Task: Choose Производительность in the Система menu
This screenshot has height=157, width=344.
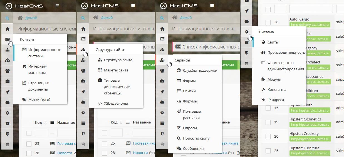Action: pyautogui.click(x=286, y=53)
